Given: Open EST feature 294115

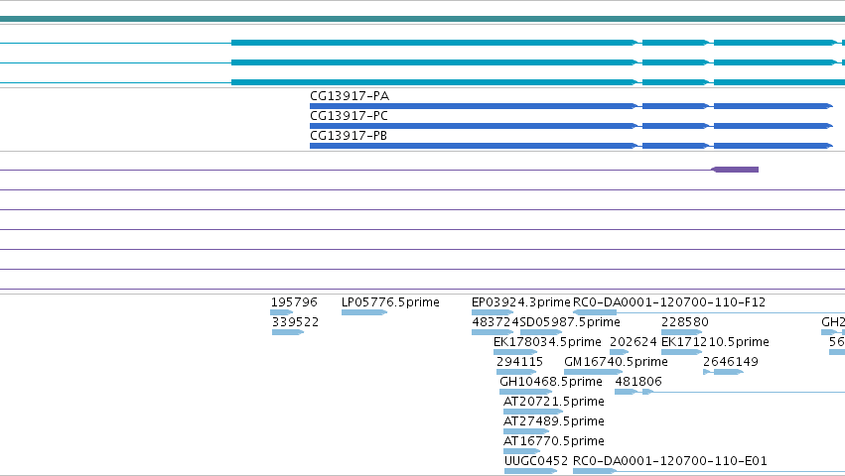Looking at the screenshot, I should [519, 362].
